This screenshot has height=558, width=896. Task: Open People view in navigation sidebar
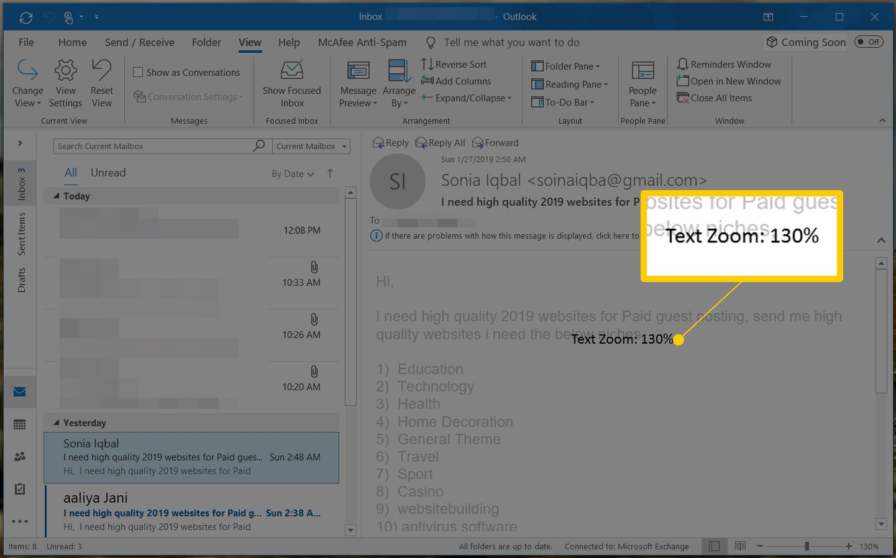(20, 457)
